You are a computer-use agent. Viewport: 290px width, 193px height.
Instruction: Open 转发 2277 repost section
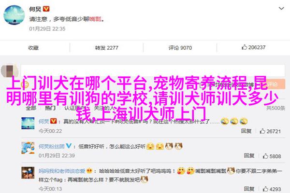click(x=106, y=48)
